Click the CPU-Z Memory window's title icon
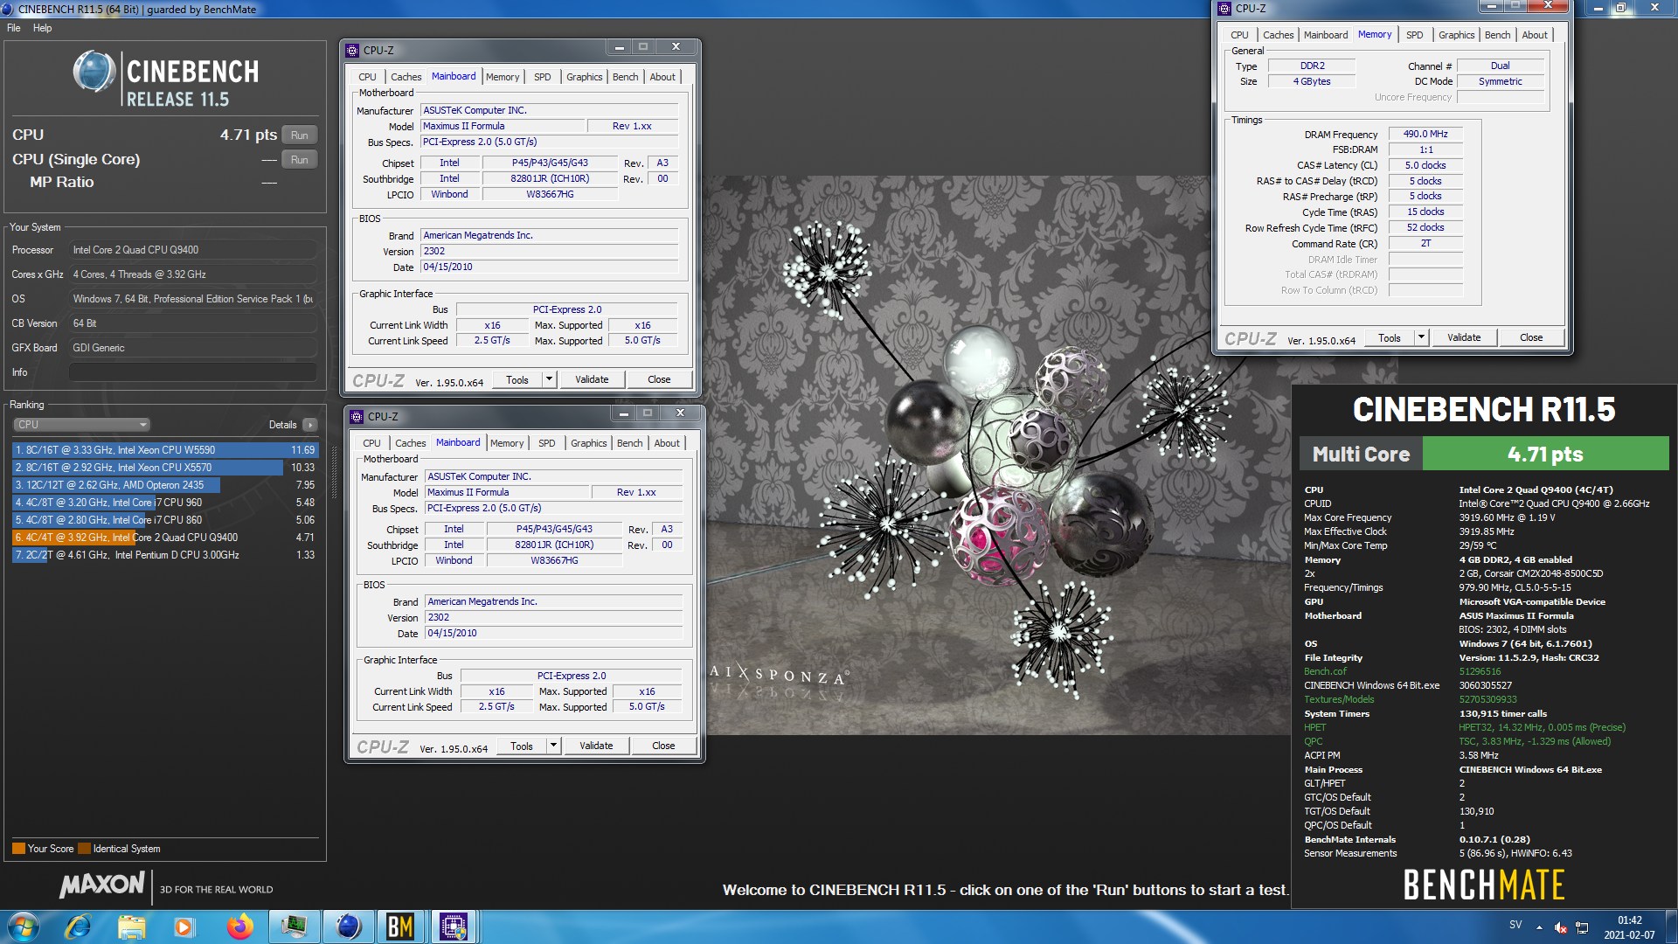 [1224, 9]
